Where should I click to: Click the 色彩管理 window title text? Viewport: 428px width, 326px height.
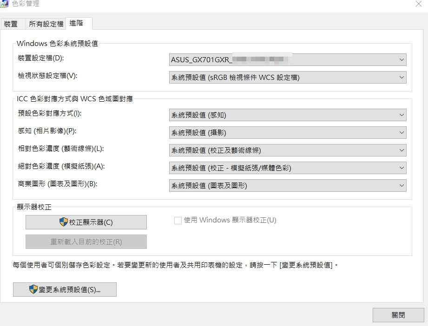tap(26, 4)
